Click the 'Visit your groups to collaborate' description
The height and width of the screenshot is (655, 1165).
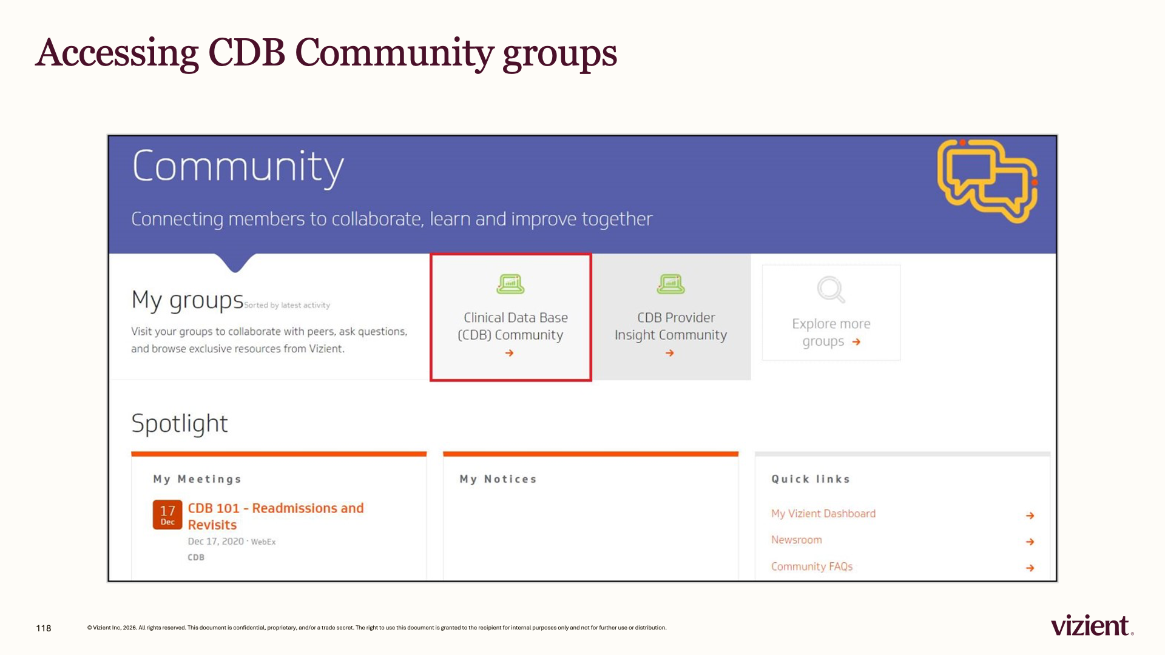(x=269, y=340)
